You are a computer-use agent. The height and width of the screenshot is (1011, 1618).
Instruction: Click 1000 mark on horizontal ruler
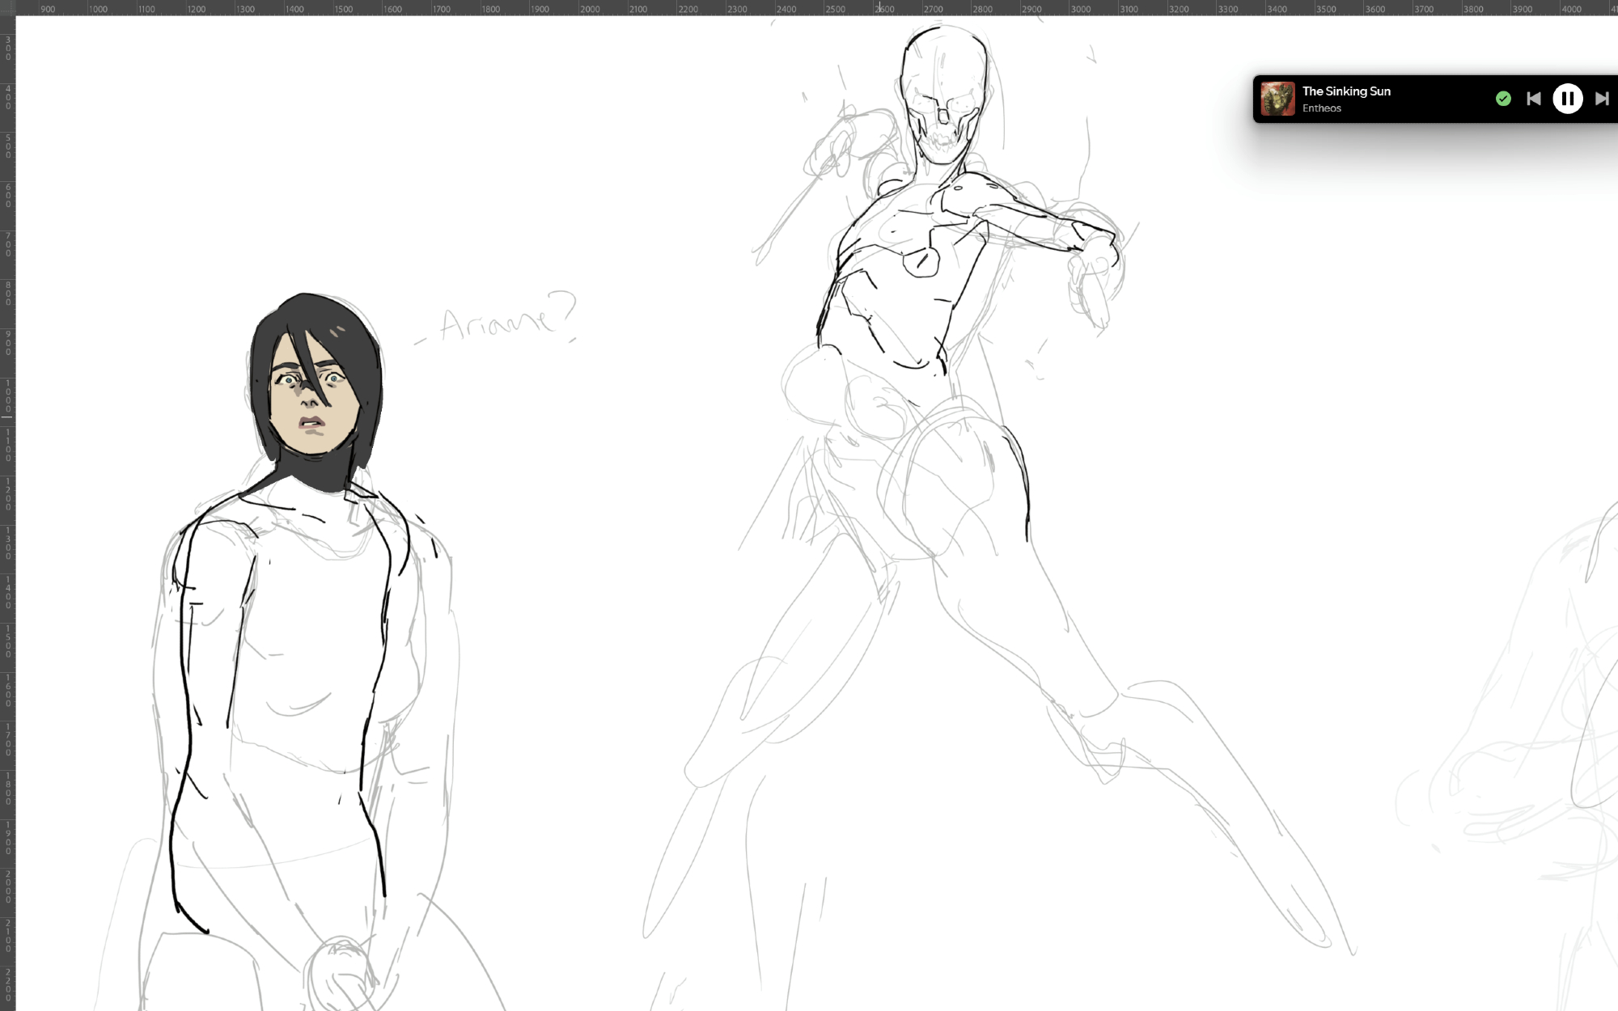pos(99,9)
